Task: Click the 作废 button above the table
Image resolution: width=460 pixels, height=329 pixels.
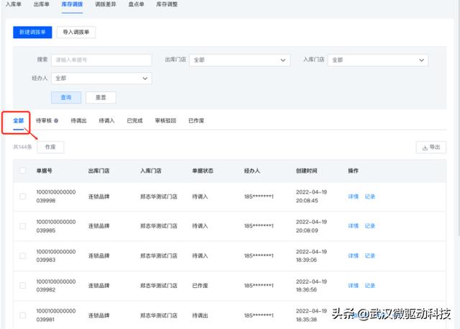Action: [x=50, y=147]
